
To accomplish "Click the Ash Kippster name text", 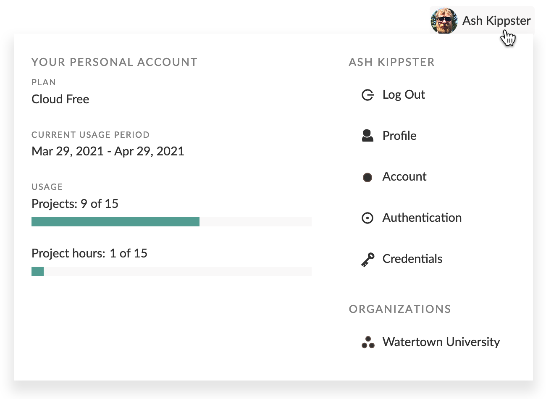I will pyautogui.click(x=496, y=20).
